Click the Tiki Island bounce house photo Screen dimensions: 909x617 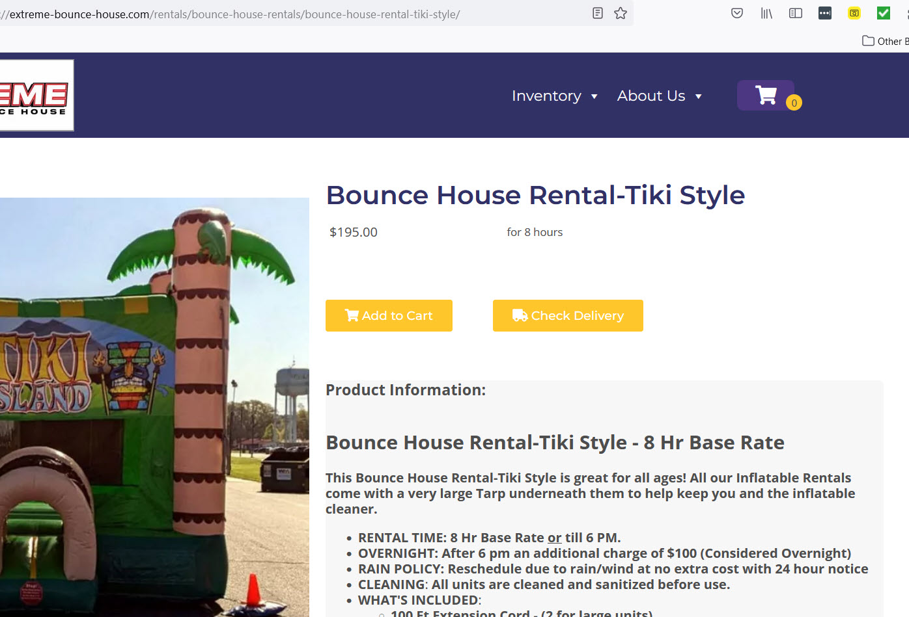154,406
